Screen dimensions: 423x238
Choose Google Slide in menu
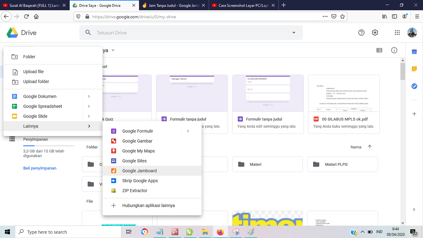(43, 116)
